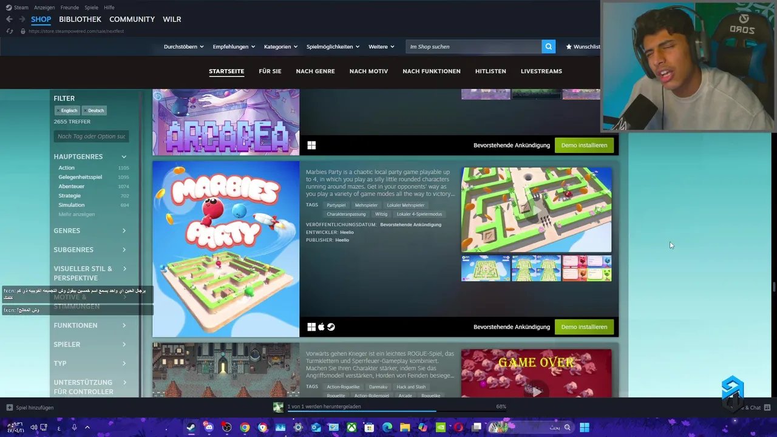This screenshot has height=437, width=777.
Task: Open the Windows Start menu
Action: click(585, 427)
